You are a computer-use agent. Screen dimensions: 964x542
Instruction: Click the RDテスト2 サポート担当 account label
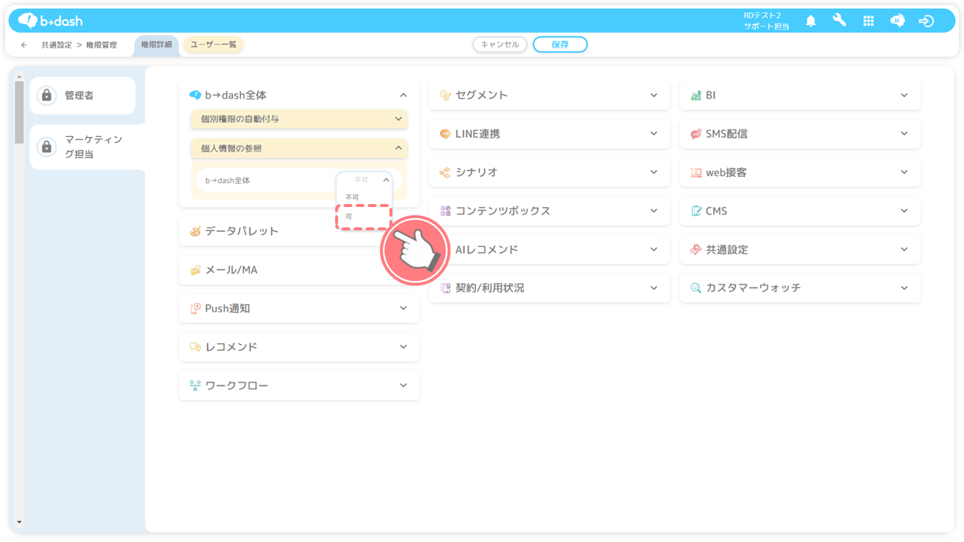(767, 21)
